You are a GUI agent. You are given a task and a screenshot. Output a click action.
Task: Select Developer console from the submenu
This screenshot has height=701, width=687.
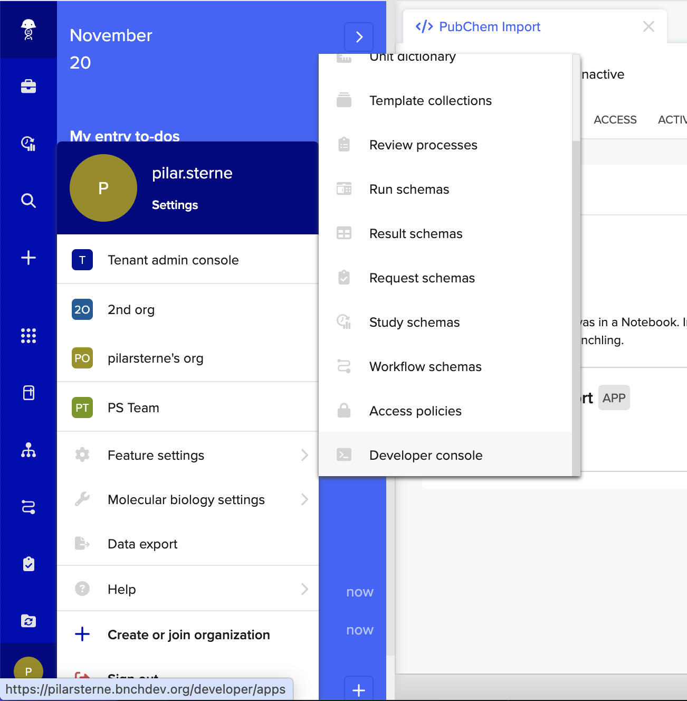pyautogui.click(x=425, y=455)
